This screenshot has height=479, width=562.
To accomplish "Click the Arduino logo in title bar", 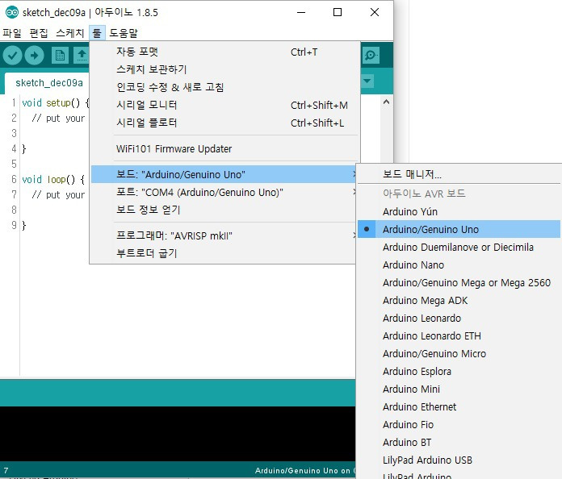I will coord(12,13).
